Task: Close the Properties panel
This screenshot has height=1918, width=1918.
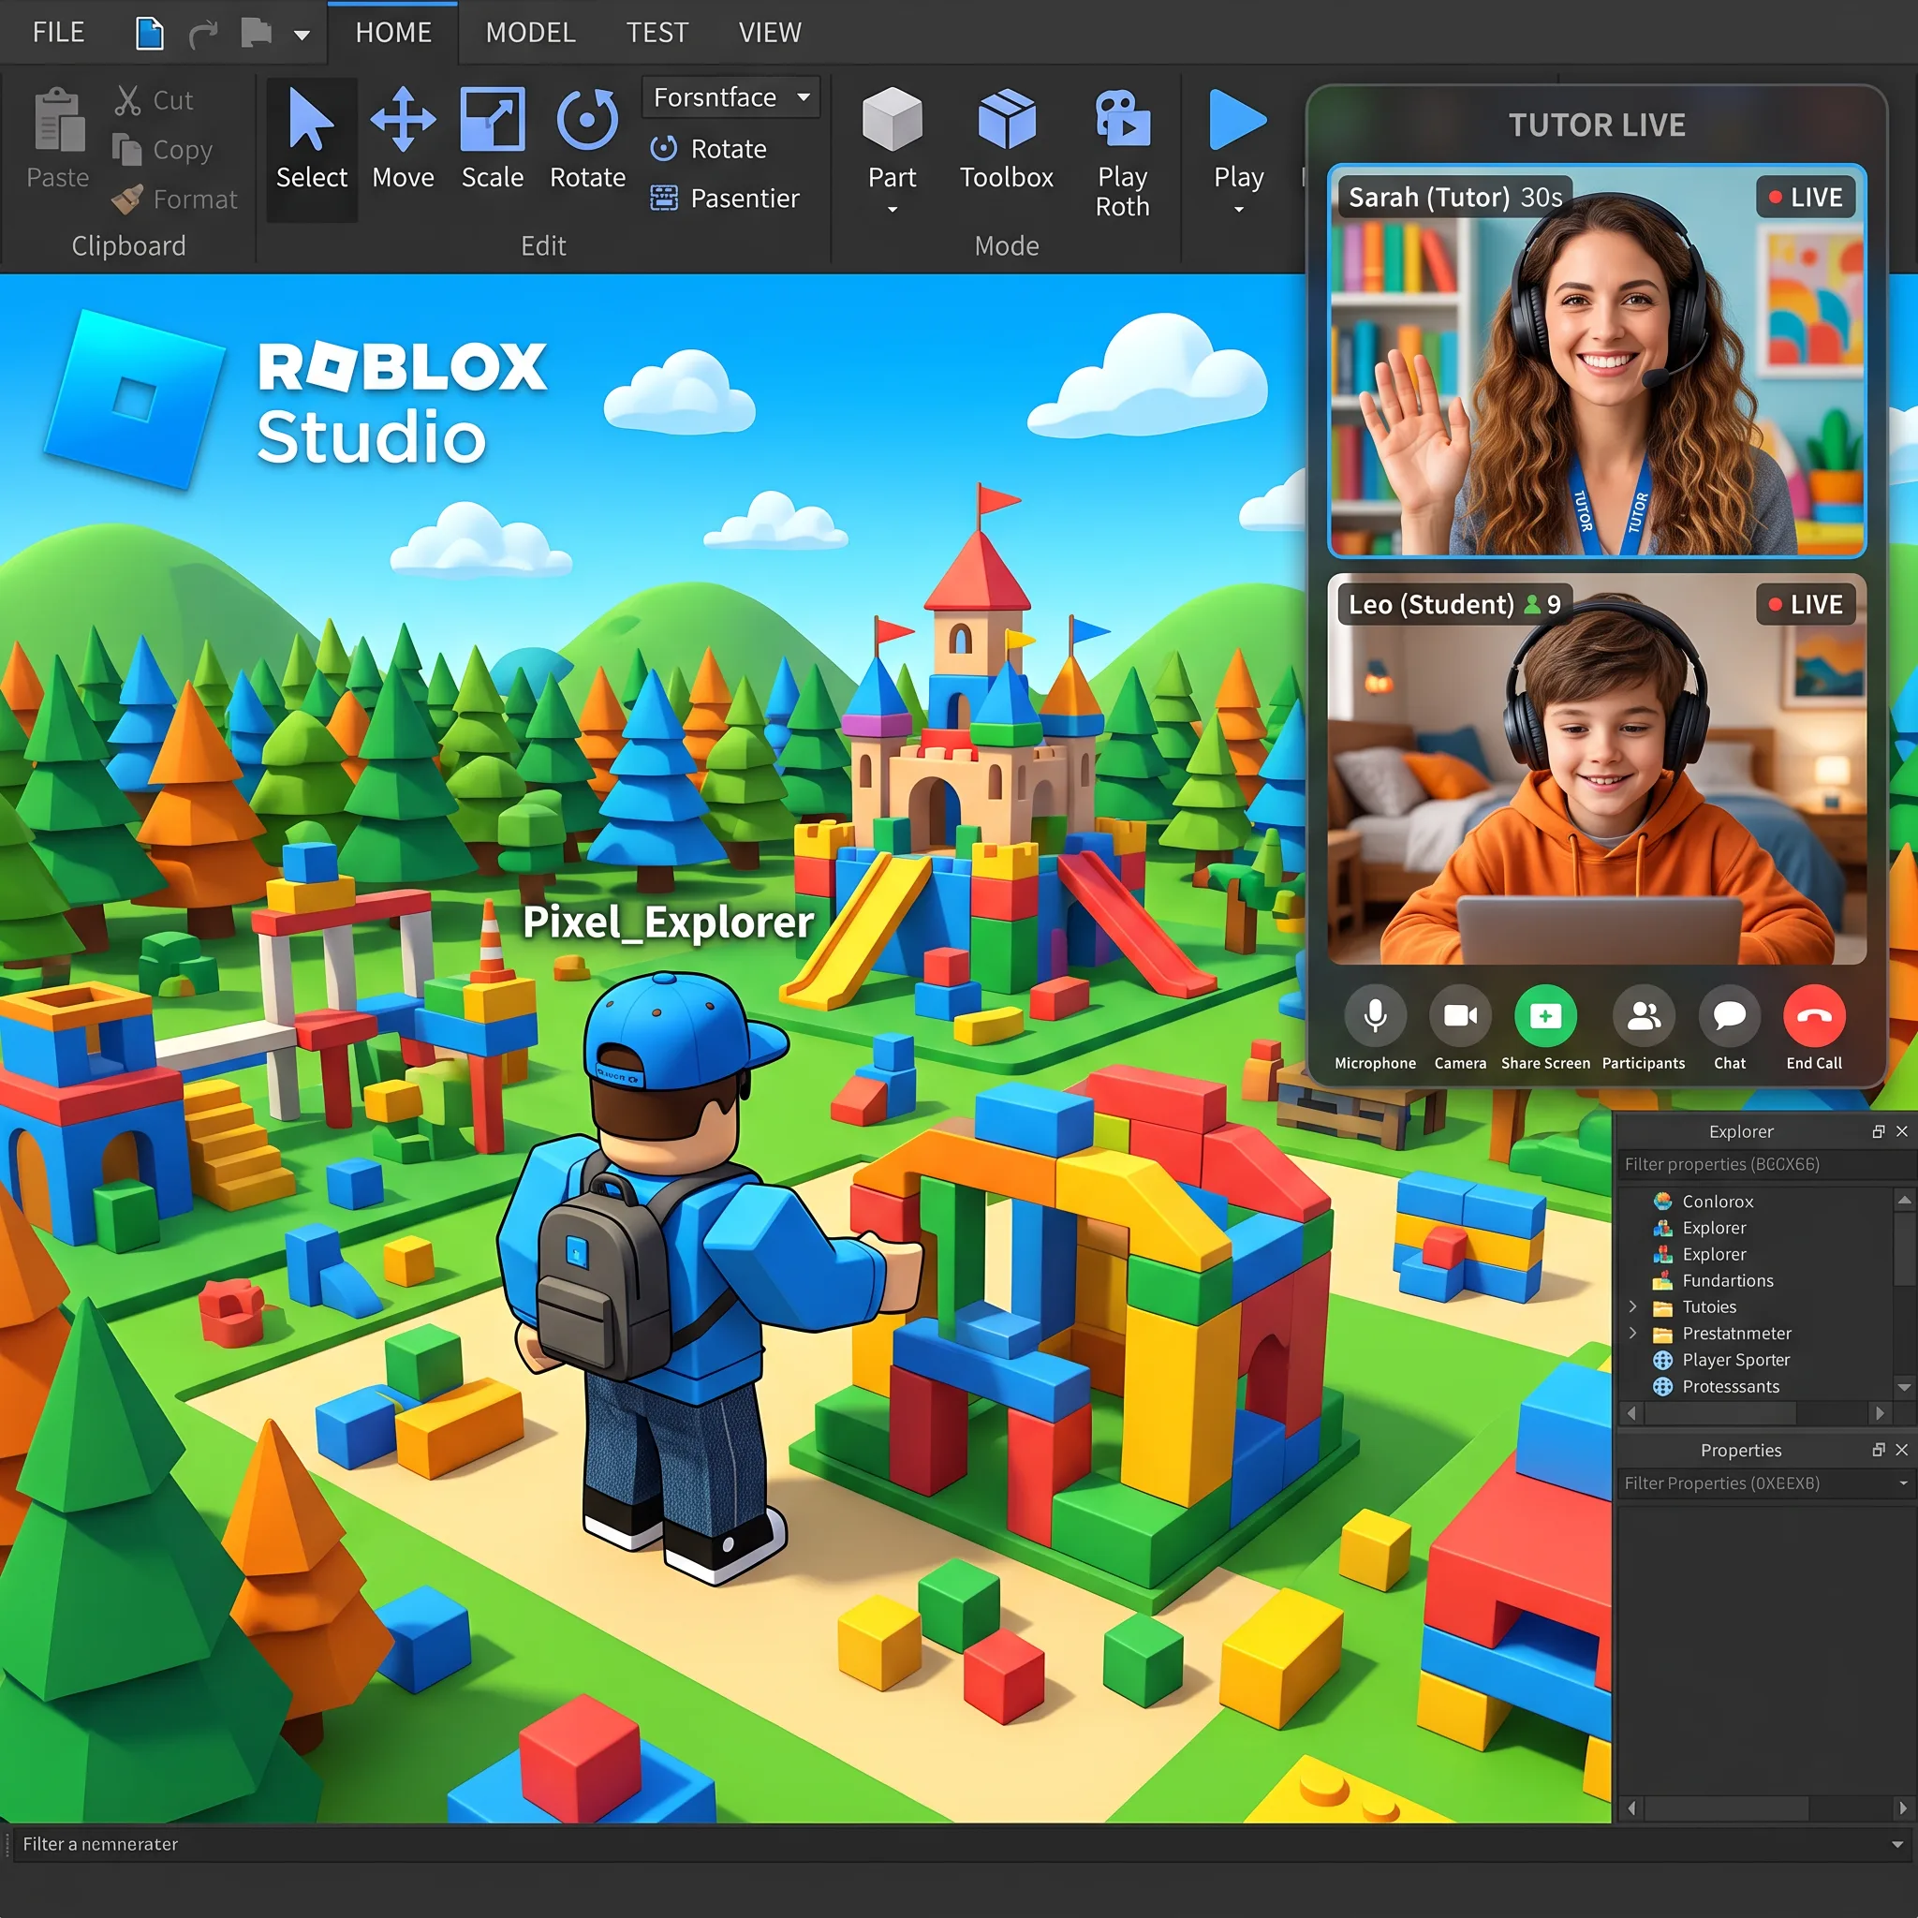Action: pos(1902,1451)
